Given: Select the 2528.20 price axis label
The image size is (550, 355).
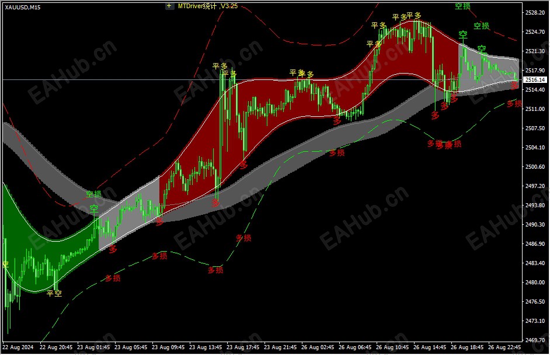Looking at the screenshot, I should pyautogui.click(x=535, y=13).
